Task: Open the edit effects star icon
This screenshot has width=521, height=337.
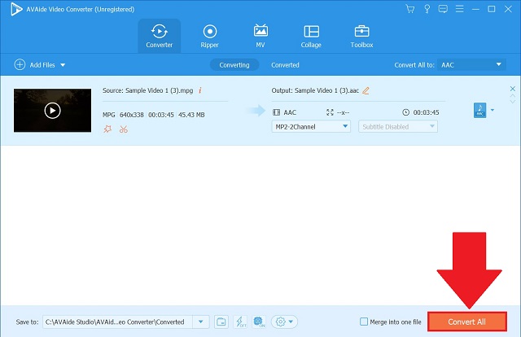Action: click(x=107, y=129)
